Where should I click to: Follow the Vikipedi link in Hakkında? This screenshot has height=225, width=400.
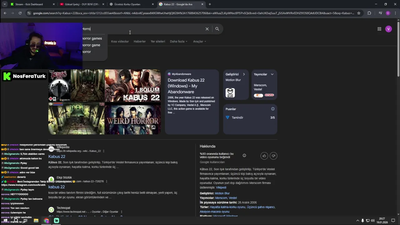click(x=221, y=187)
